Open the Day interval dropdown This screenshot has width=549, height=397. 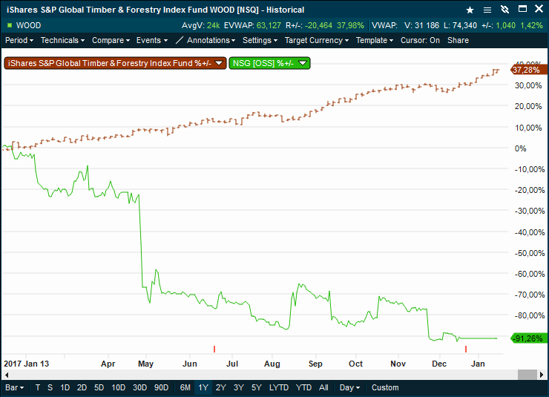(349, 387)
